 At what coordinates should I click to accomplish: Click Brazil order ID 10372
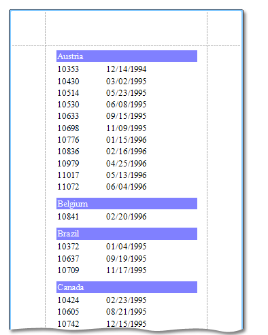coord(68,247)
